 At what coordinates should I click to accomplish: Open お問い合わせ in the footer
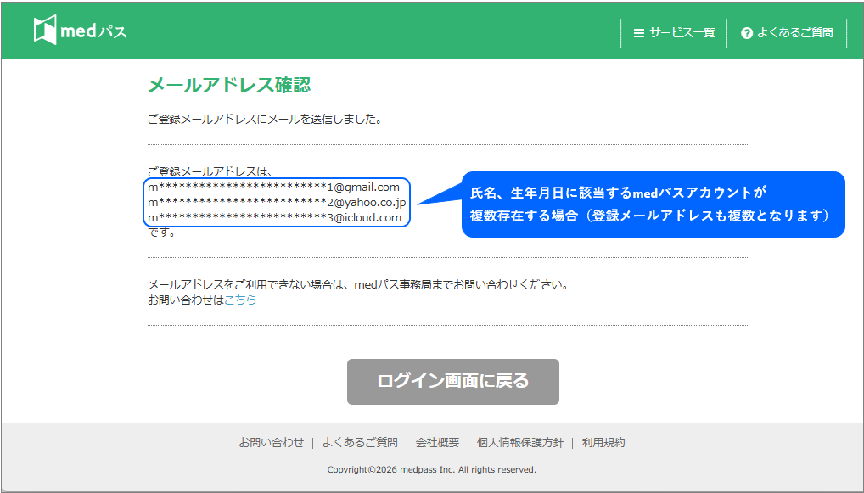tap(271, 442)
